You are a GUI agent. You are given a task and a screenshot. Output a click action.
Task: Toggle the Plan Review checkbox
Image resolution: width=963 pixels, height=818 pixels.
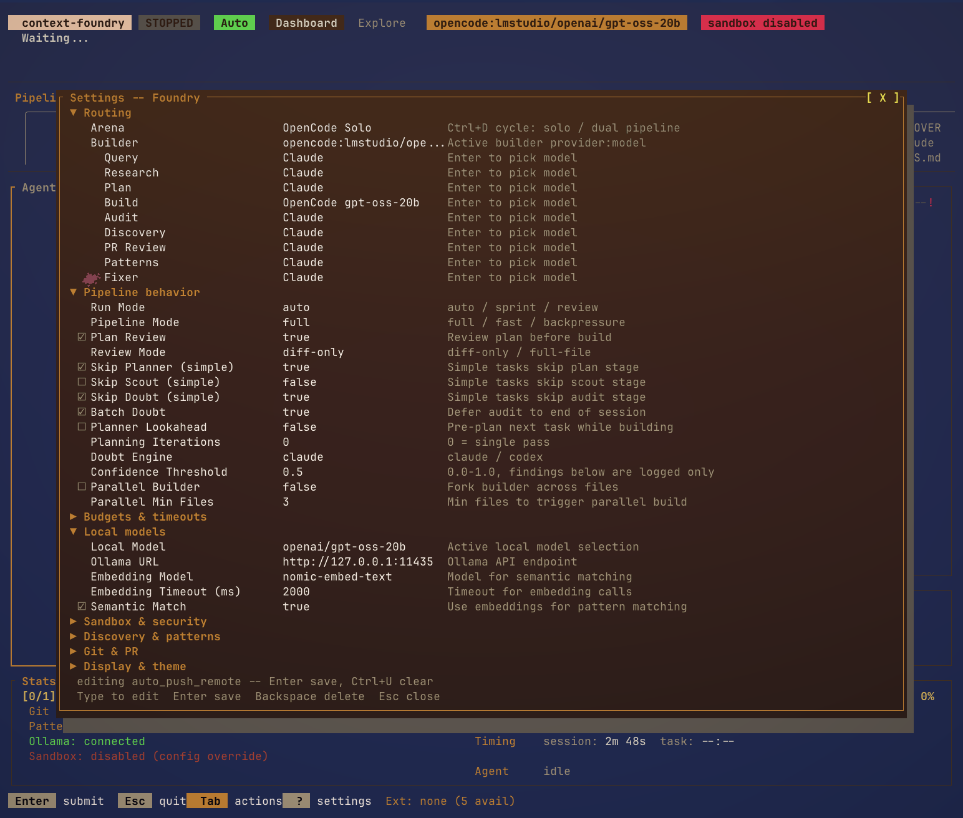click(82, 337)
